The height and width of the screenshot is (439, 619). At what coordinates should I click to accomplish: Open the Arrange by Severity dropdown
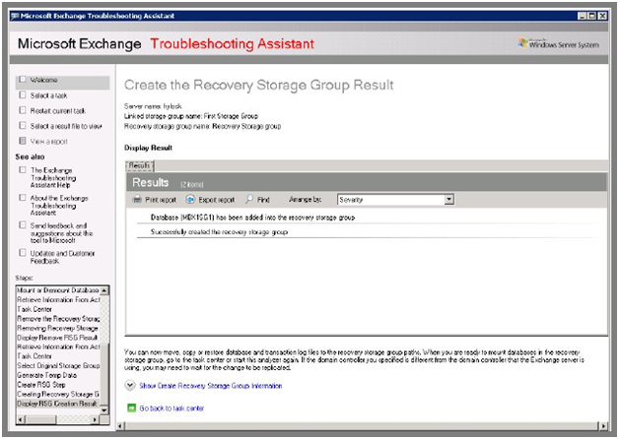tap(448, 200)
